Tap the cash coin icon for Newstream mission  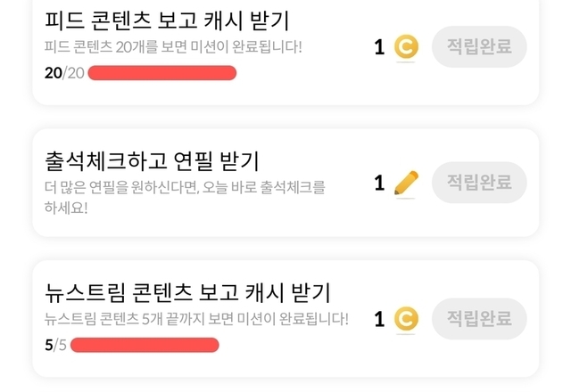click(406, 318)
